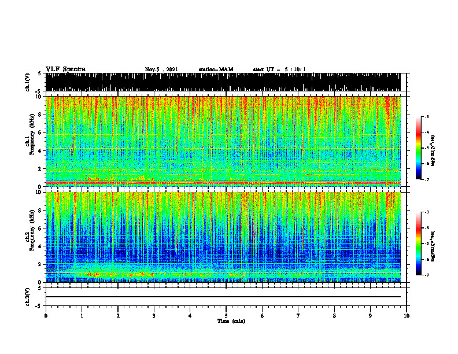Click the "7" minute tick label

click(x=298, y=316)
